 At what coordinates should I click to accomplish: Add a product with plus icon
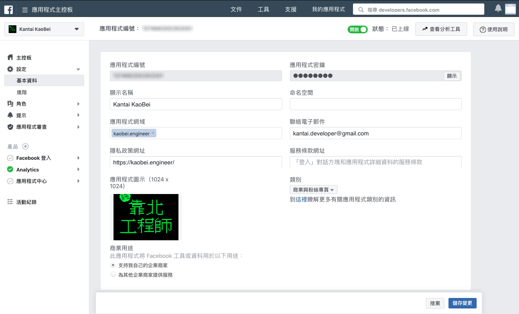[26, 147]
